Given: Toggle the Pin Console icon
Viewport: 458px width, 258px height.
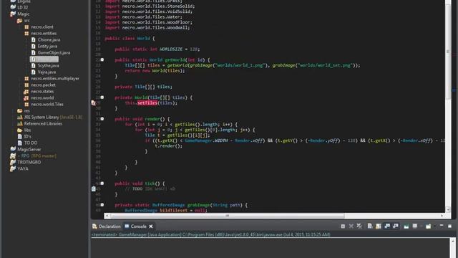Looking at the screenshot, I should (406, 226).
